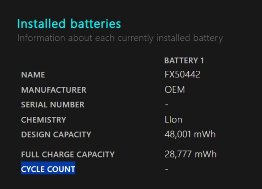Click the highlighted CYCLE COUNT label
This screenshot has height=189, width=262.
click(48, 169)
